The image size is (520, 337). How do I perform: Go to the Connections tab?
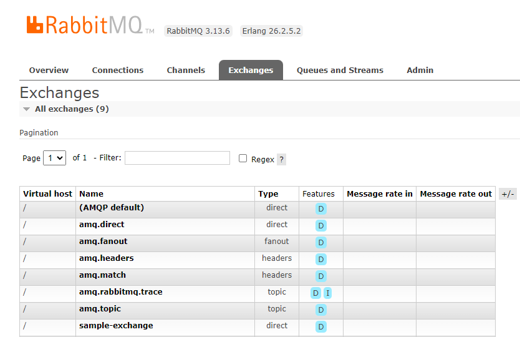118,70
